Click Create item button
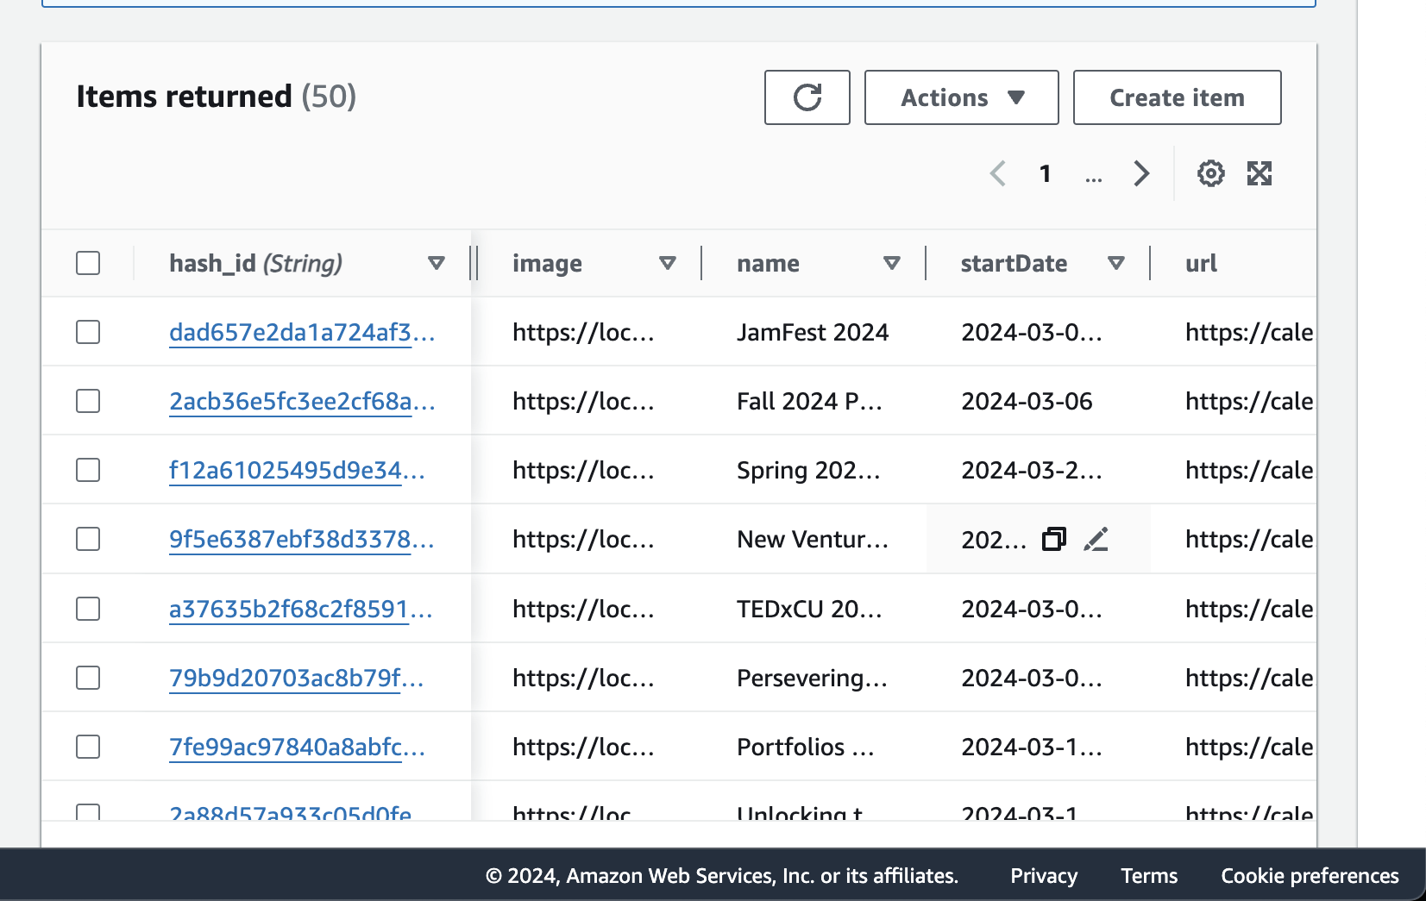This screenshot has width=1426, height=901. [1177, 97]
